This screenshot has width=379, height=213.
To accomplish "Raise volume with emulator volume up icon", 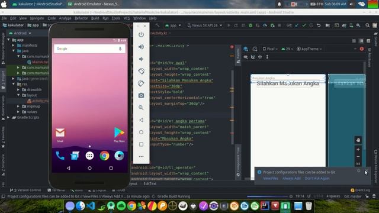I will pyautogui.click(x=141, y=47).
